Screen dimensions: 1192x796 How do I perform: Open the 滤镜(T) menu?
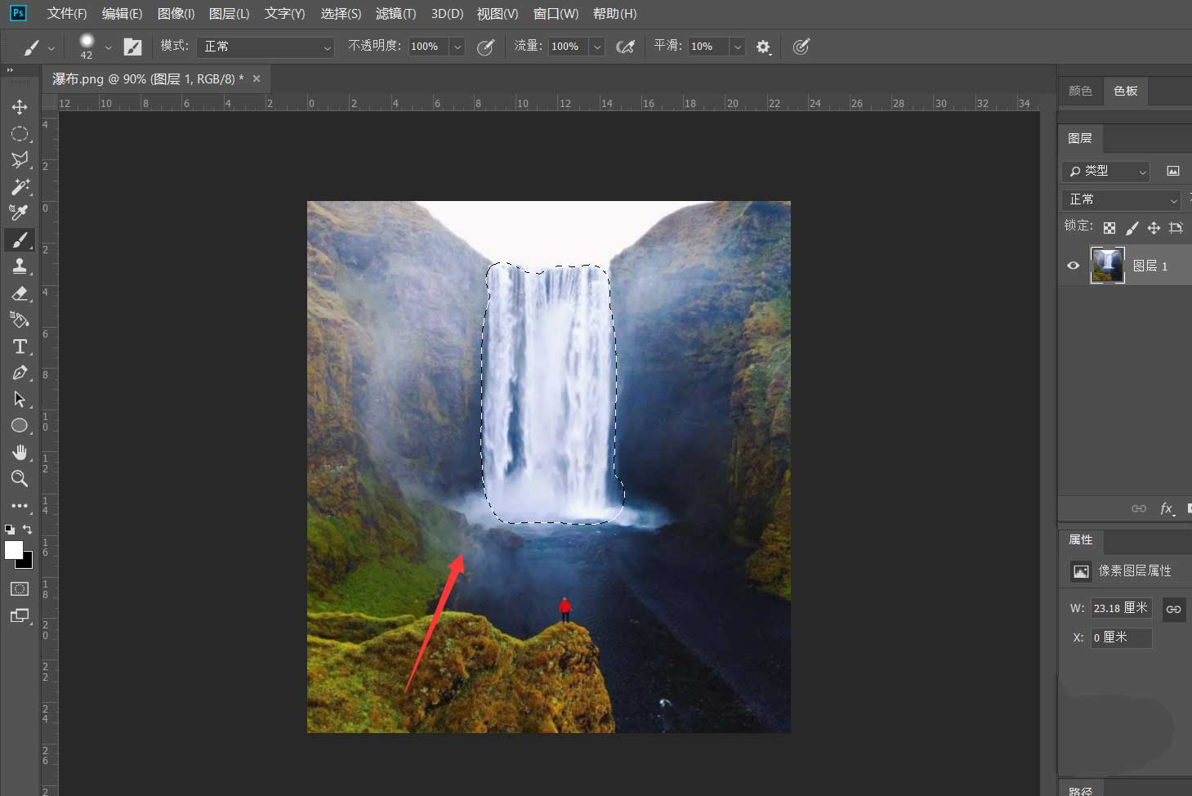395,13
